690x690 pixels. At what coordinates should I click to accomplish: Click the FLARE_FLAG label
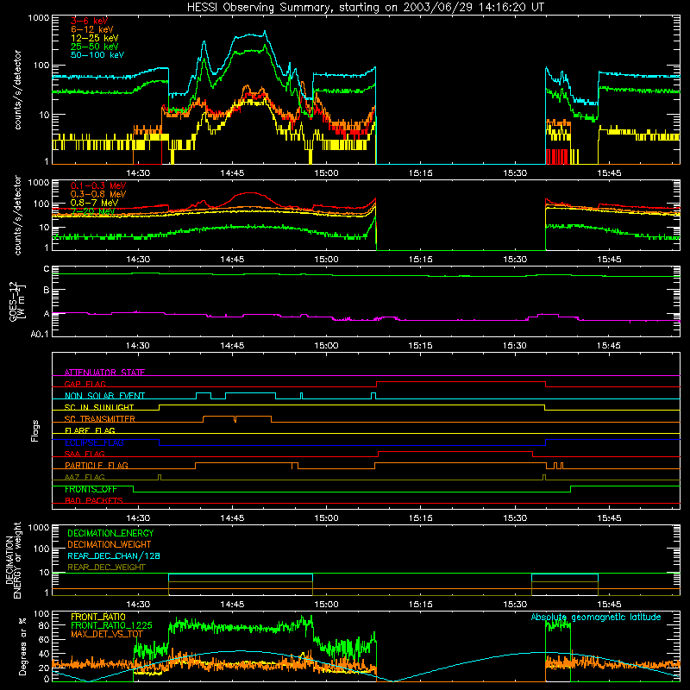[x=90, y=430]
